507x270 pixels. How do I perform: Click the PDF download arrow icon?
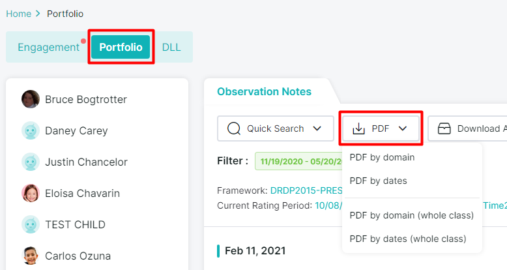[x=358, y=128]
